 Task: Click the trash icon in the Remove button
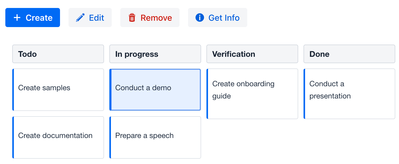click(x=132, y=18)
